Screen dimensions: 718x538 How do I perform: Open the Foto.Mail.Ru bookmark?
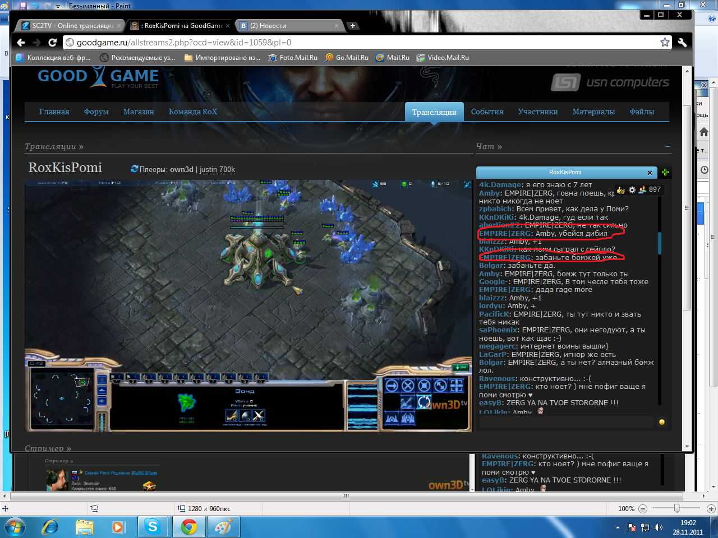pyautogui.click(x=293, y=58)
